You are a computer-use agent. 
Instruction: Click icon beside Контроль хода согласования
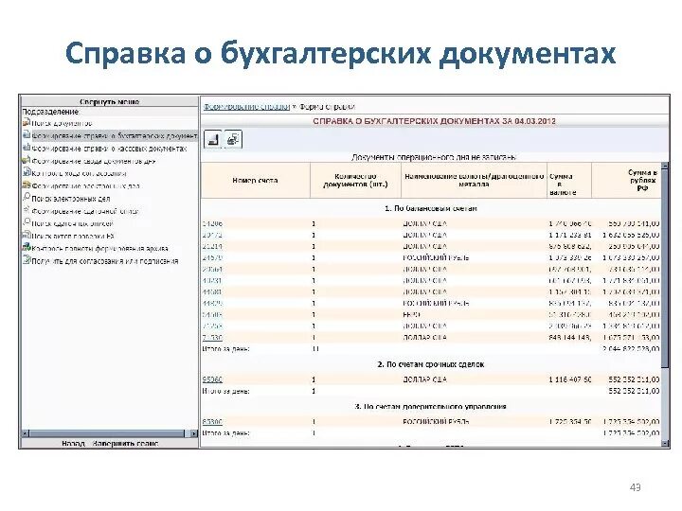coord(27,173)
